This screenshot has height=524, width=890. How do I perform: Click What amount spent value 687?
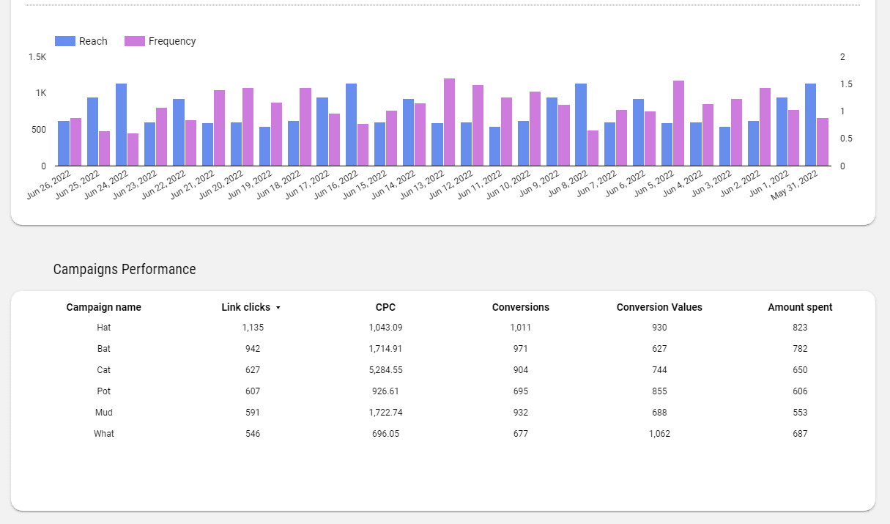[x=800, y=434]
